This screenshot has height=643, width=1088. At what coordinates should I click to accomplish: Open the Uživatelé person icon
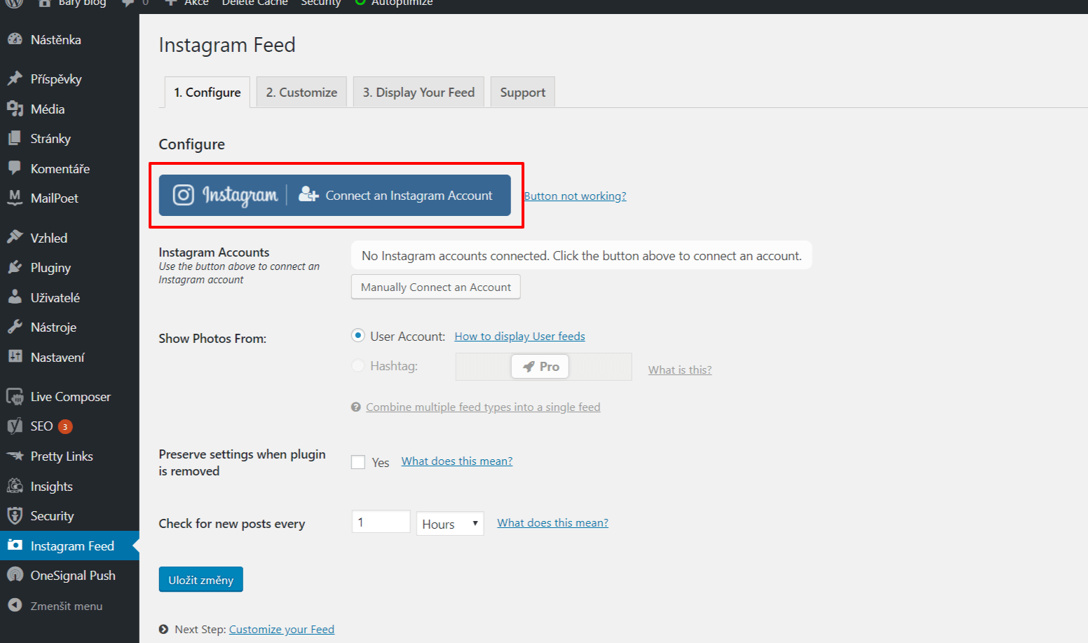tap(15, 297)
